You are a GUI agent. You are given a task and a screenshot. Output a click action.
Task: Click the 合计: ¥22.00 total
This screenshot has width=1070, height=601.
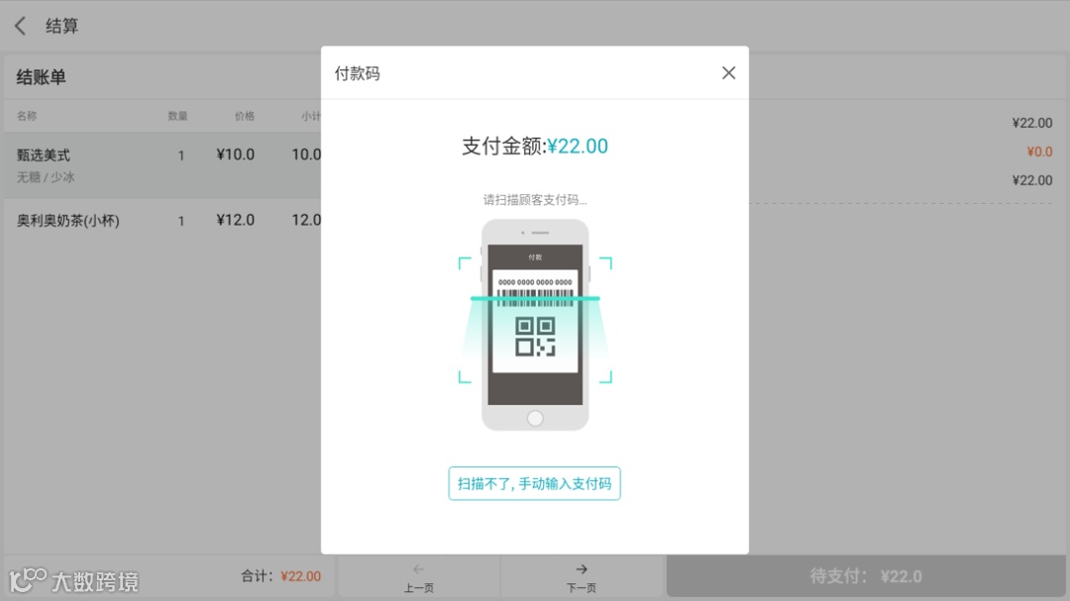(280, 576)
